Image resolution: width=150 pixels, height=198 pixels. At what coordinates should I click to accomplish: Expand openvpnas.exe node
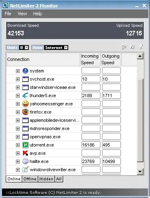click(x=18, y=137)
